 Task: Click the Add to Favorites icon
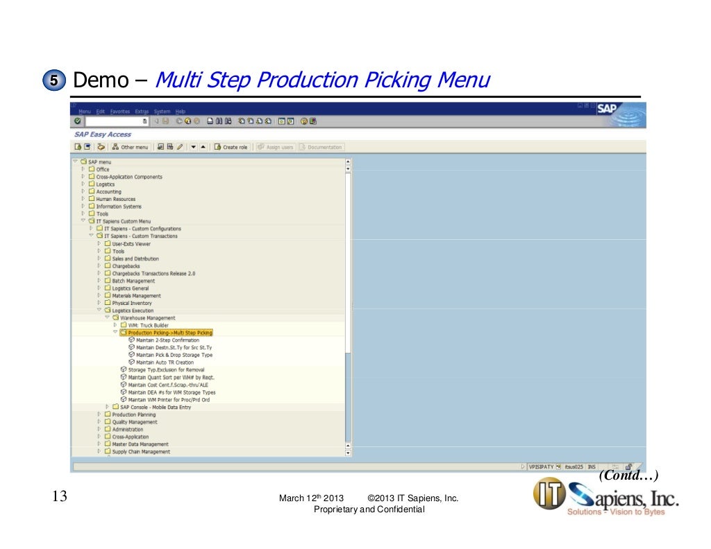pyautogui.click(x=160, y=147)
